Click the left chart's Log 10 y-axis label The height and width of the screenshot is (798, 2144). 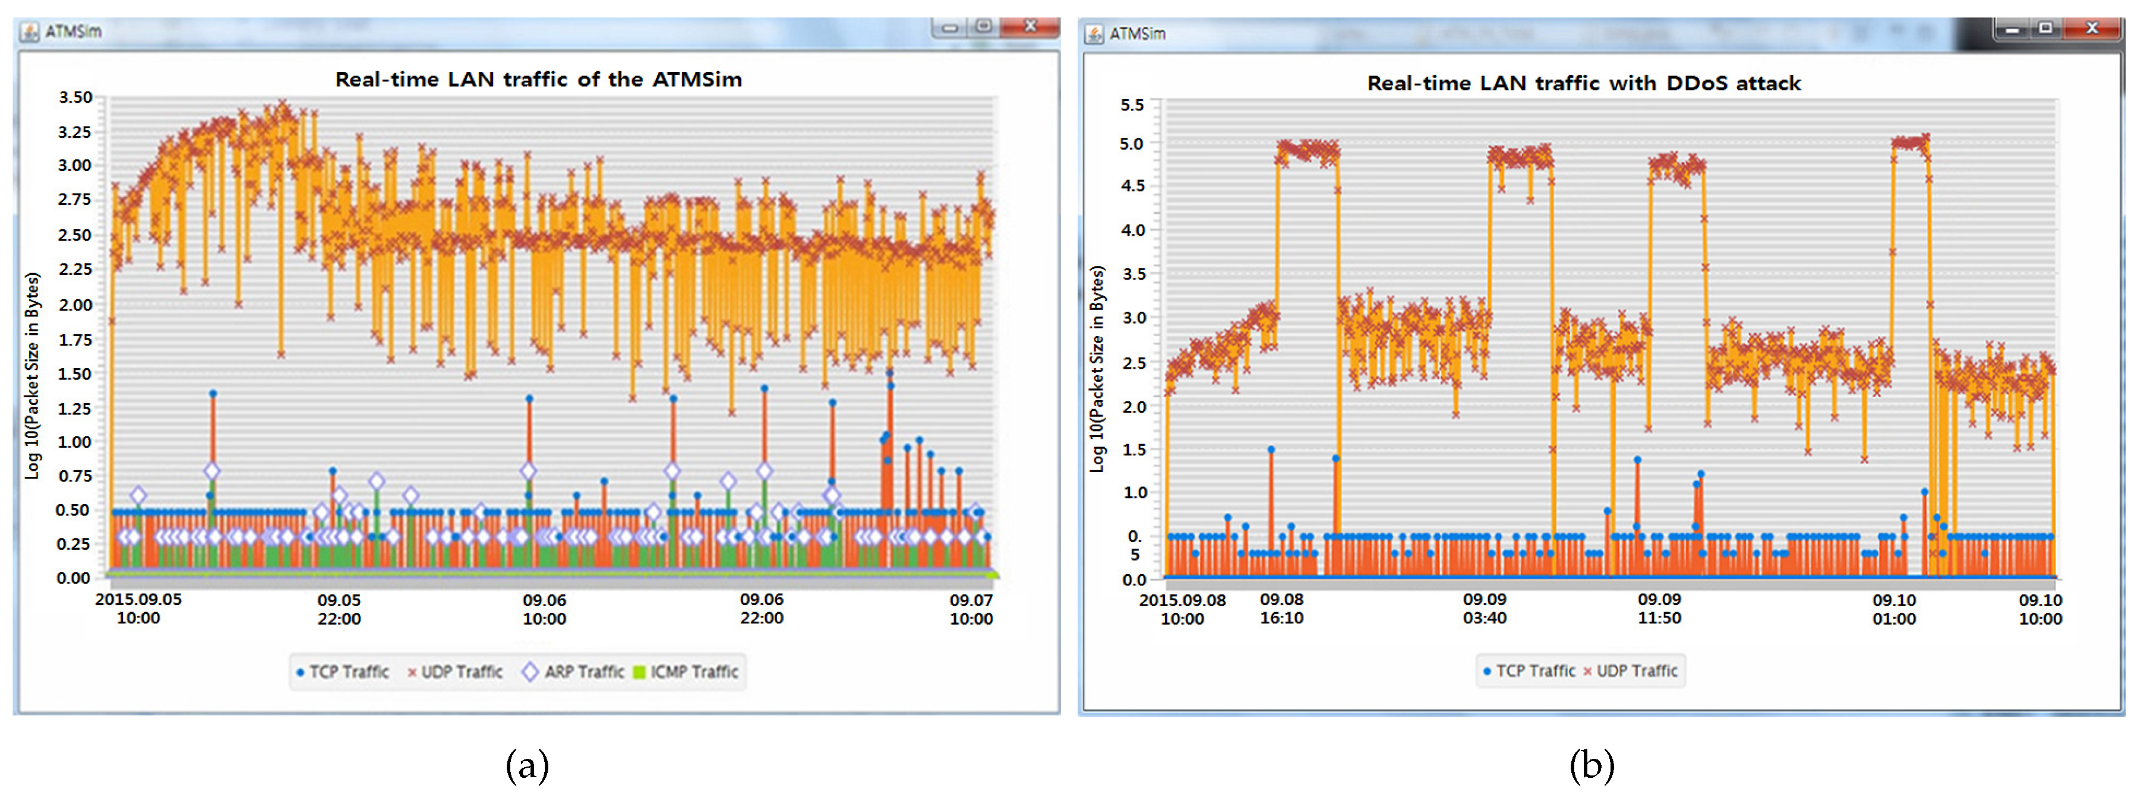coord(33,375)
